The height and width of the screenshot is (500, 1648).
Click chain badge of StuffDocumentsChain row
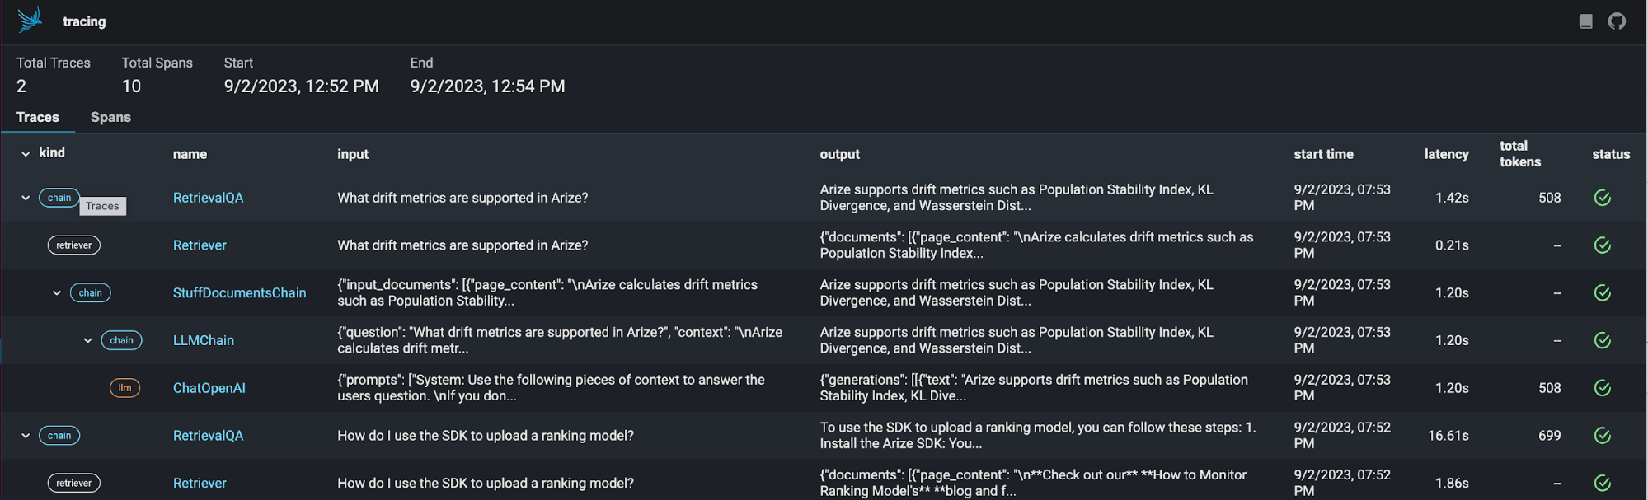tap(91, 293)
